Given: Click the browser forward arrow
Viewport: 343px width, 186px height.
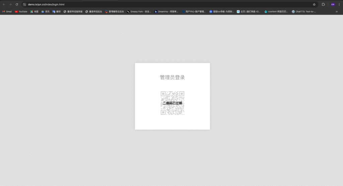Looking at the screenshot, I should [x=10, y=4].
